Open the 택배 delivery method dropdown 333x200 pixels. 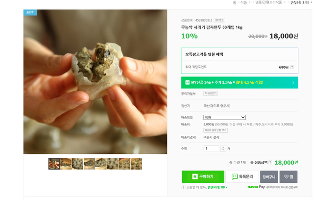224,117
